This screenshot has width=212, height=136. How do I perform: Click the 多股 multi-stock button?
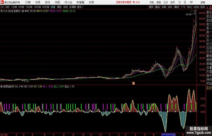pyautogui.click(x=164, y=7)
